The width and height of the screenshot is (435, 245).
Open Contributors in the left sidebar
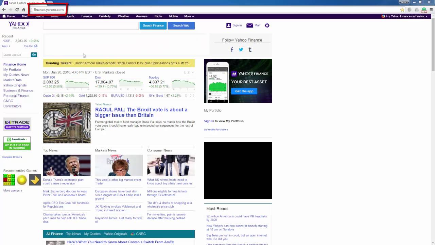[x=12, y=106]
